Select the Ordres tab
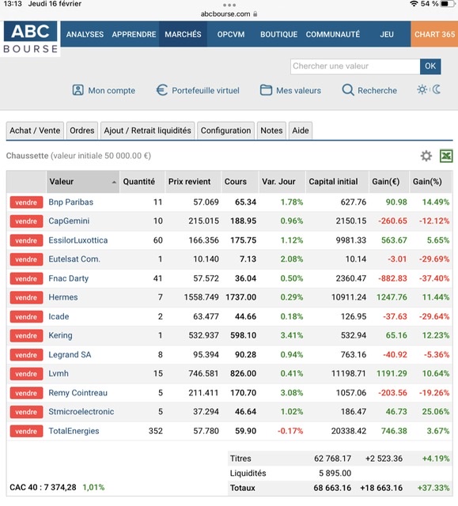This screenshot has height=506, width=458. tap(82, 130)
